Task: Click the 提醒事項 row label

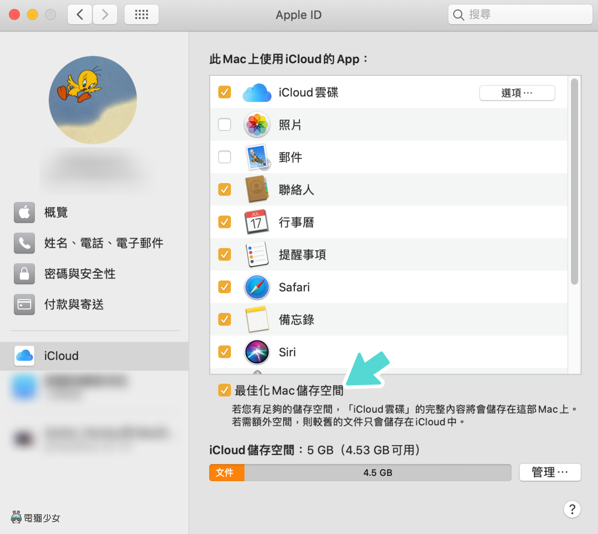Action: (x=302, y=255)
